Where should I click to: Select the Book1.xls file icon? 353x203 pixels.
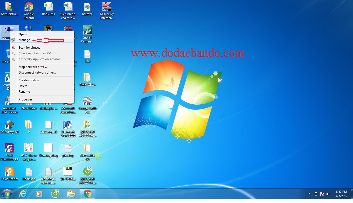48,9
